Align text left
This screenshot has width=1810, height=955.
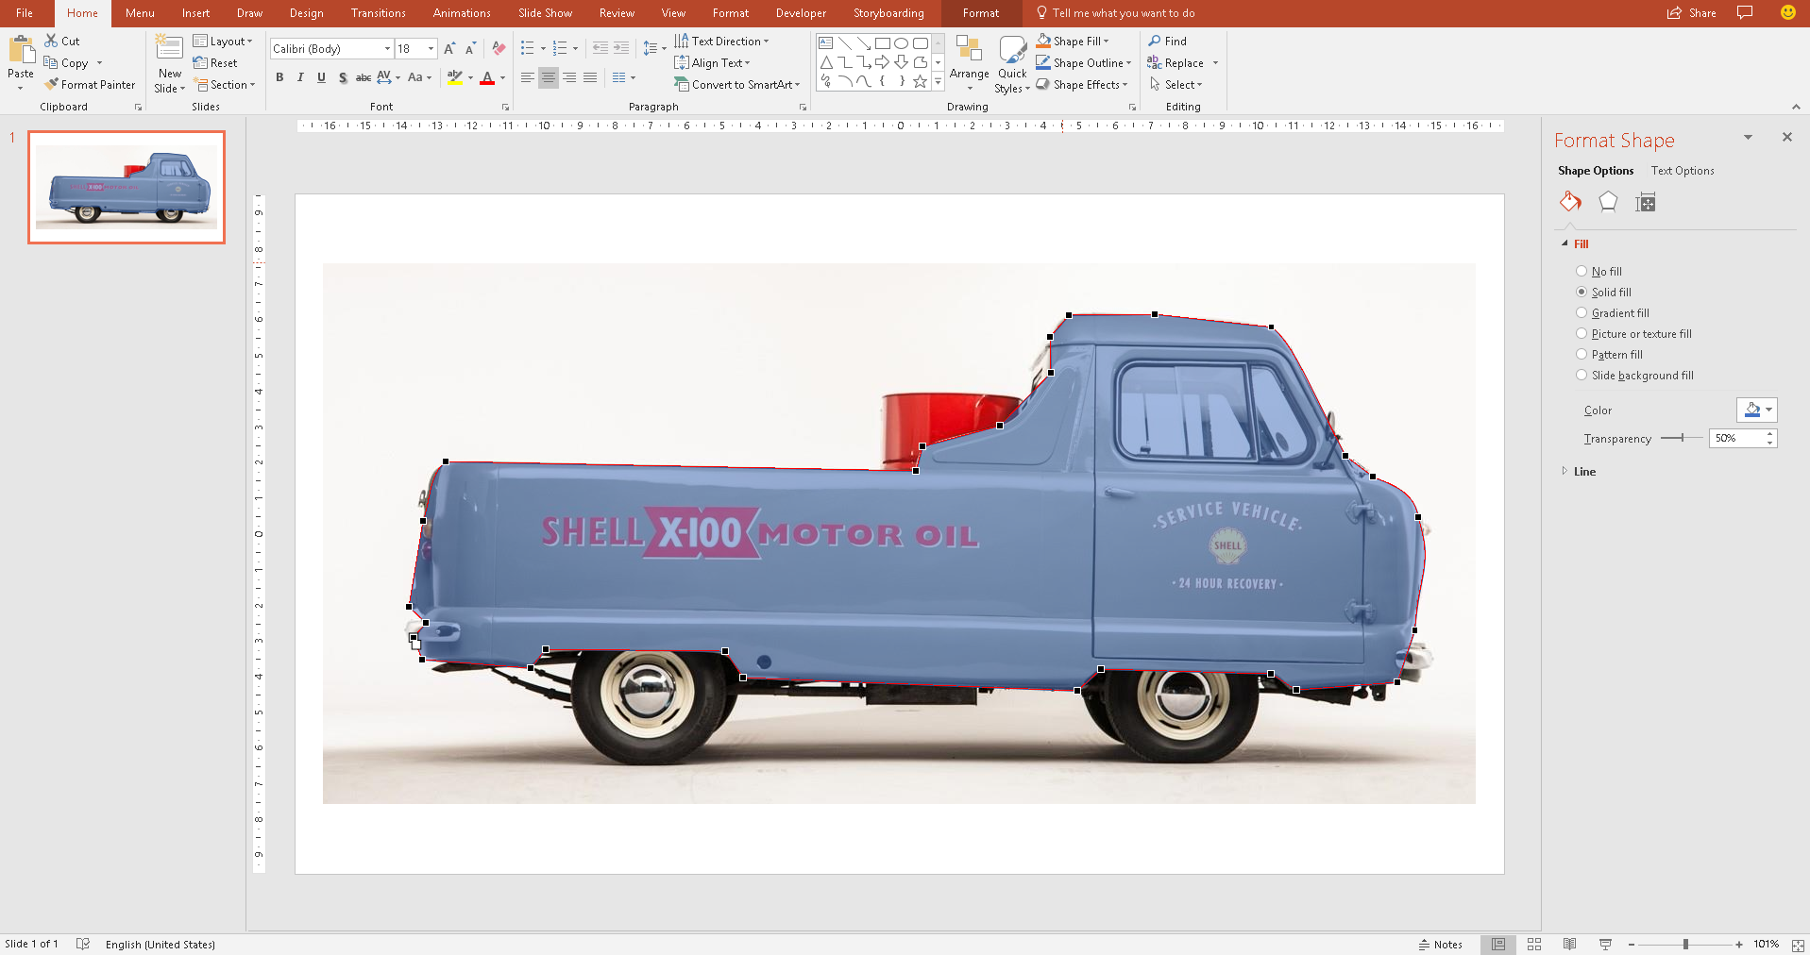(x=527, y=77)
